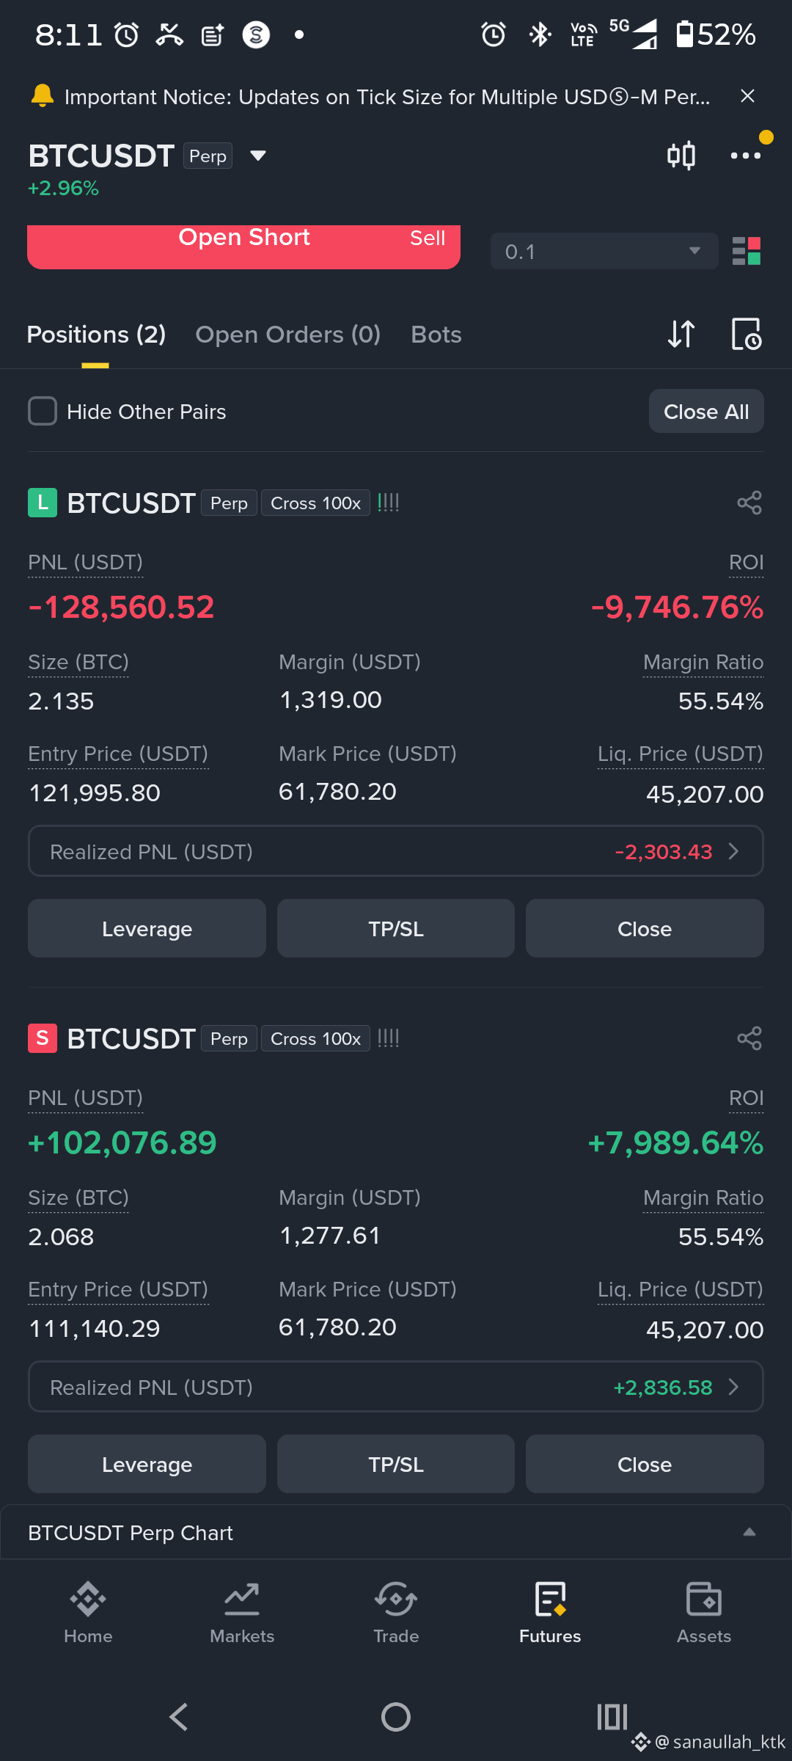
Task: Share the short BTCUSDT position
Action: click(x=749, y=1039)
